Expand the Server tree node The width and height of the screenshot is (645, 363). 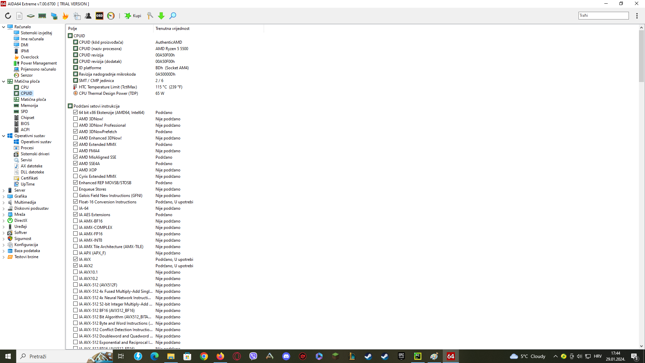coord(4,190)
